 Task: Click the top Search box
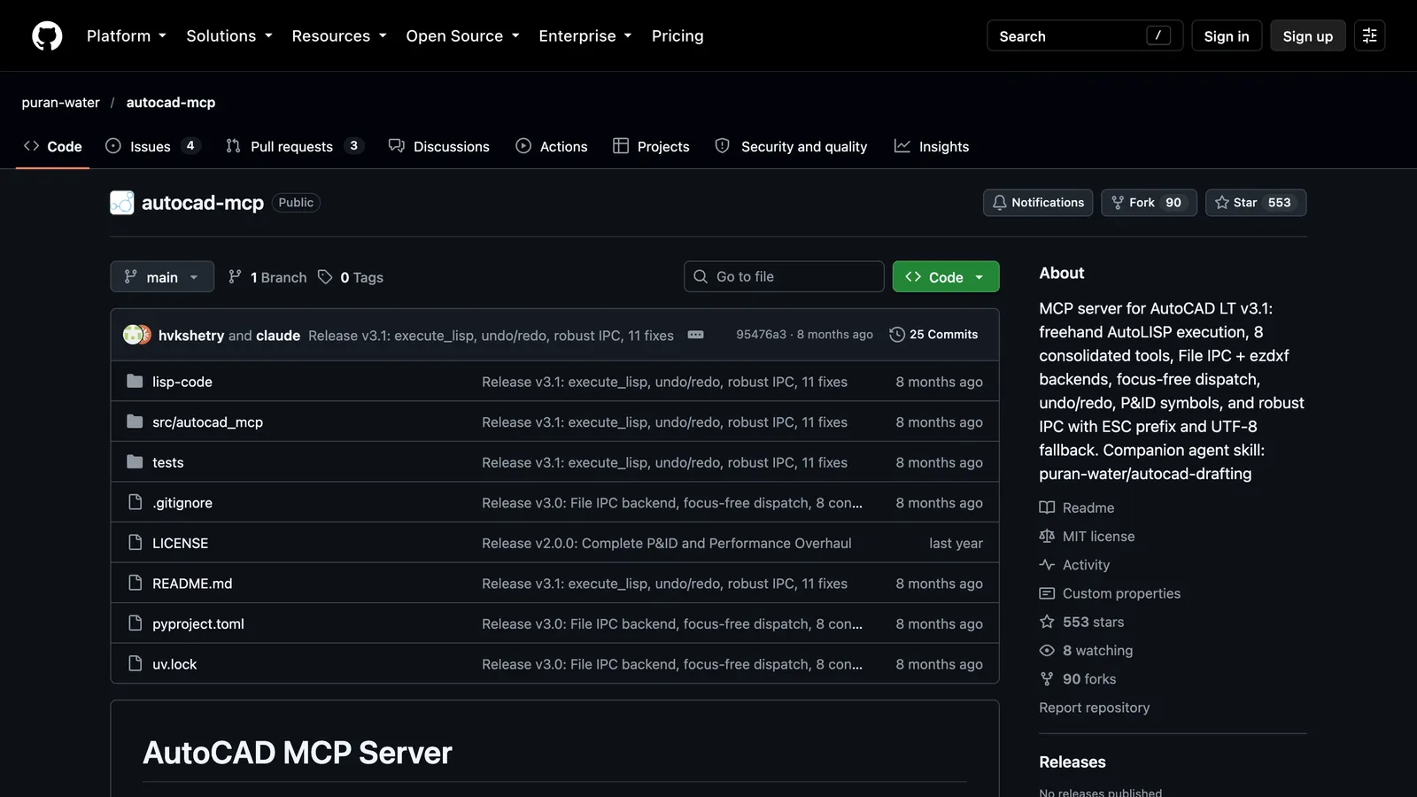pos(1085,35)
